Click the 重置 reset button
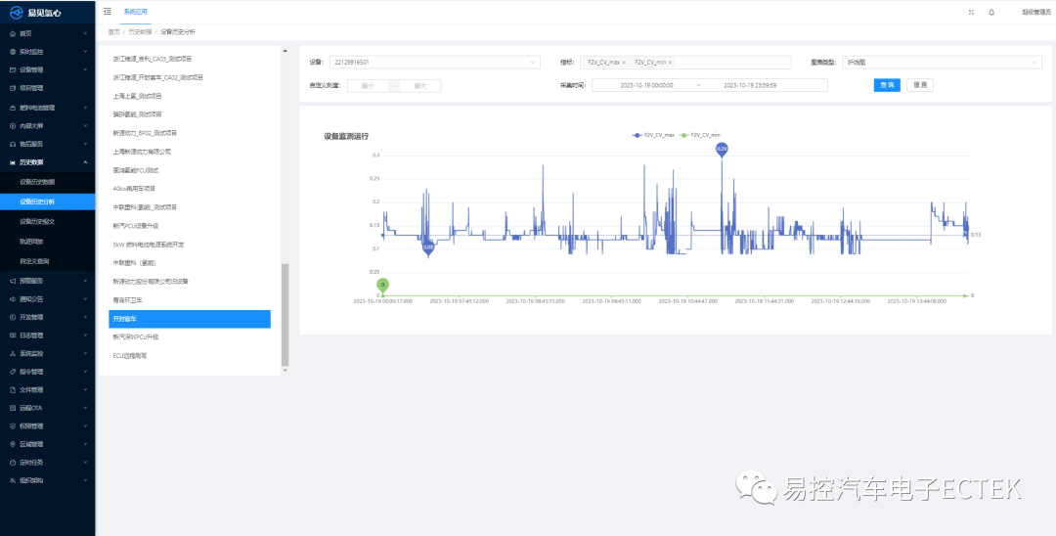This screenshot has height=536, width=1056. [x=919, y=85]
